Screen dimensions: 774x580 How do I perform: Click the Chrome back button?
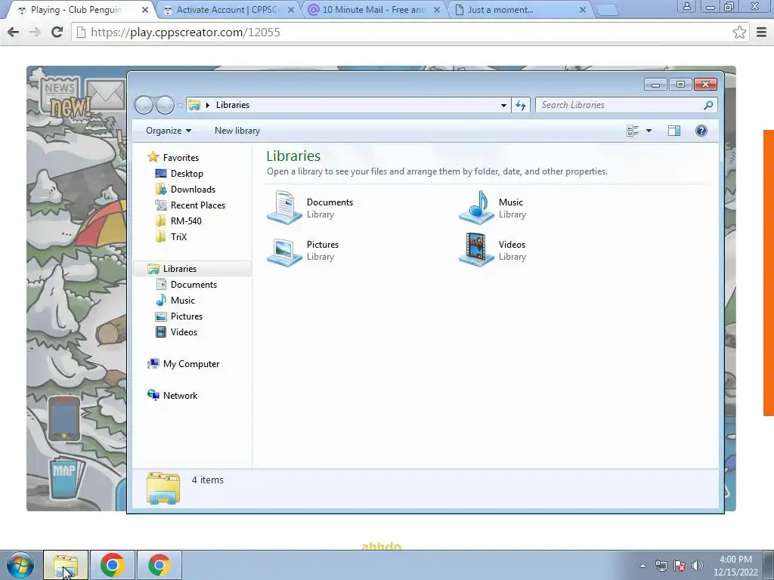(x=14, y=32)
